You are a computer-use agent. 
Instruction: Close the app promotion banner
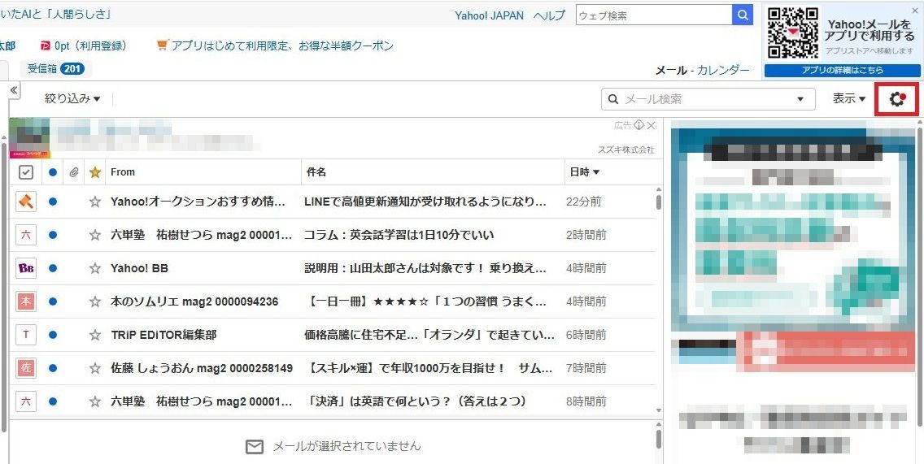(914, 11)
